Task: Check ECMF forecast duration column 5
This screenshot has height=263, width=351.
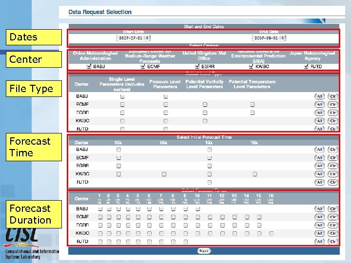Action: [138, 217]
